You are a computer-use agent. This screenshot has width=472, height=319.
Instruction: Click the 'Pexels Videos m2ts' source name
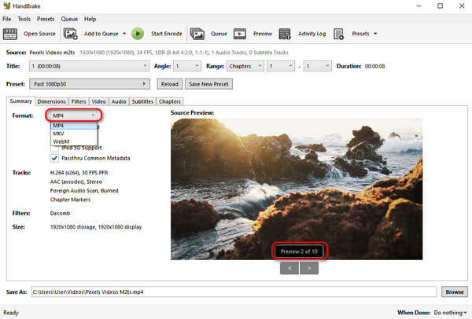52,53
